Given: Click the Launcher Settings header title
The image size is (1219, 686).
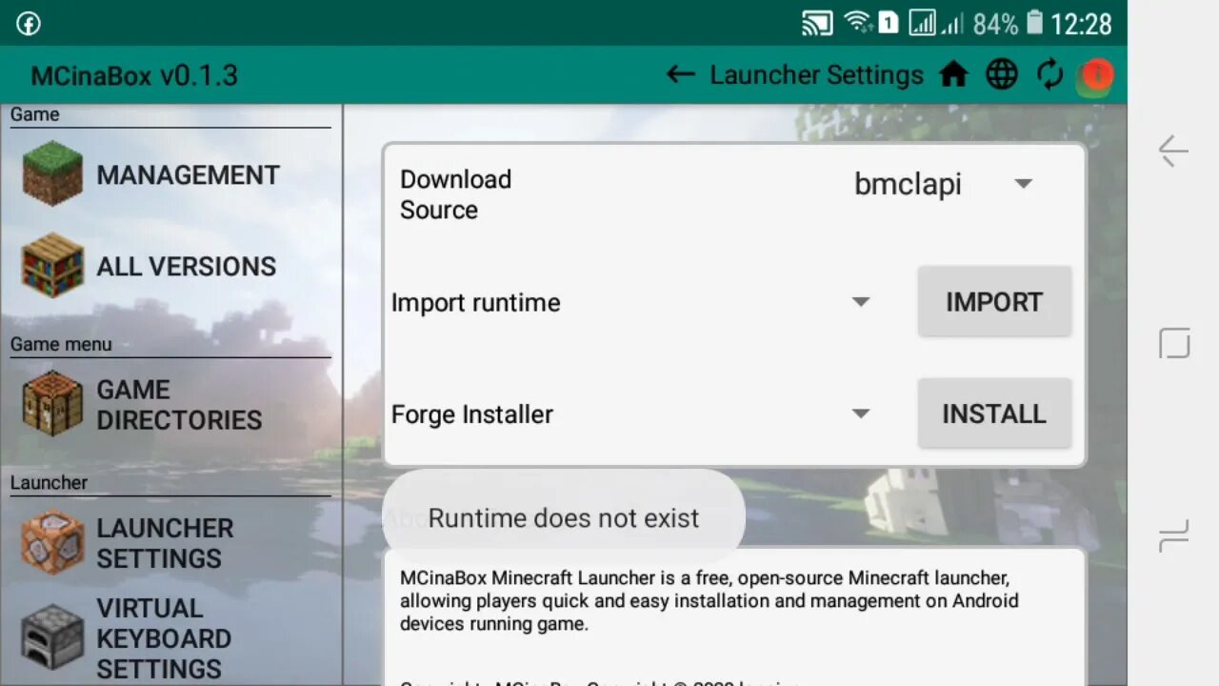Looking at the screenshot, I should (x=816, y=75).
